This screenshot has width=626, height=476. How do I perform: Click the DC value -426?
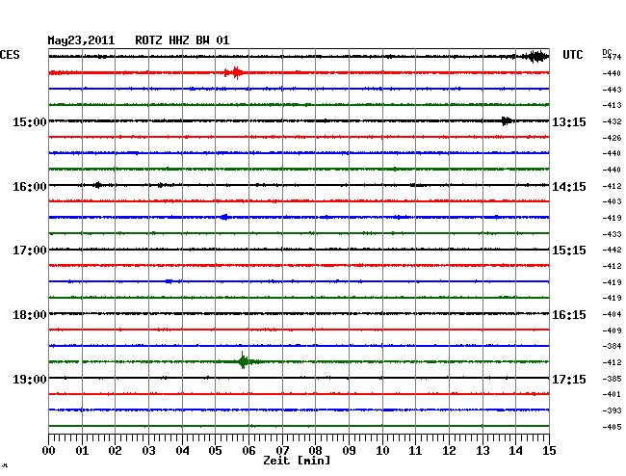612,138
